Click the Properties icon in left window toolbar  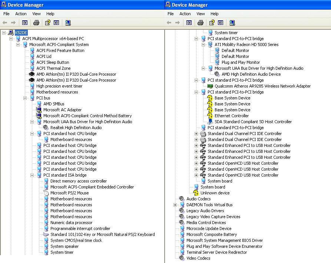(48, 23)
